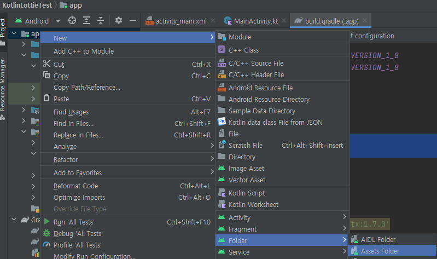Click the Copy icon in context menu
This screenshot has height=259, width=437.
click(46, 75)
